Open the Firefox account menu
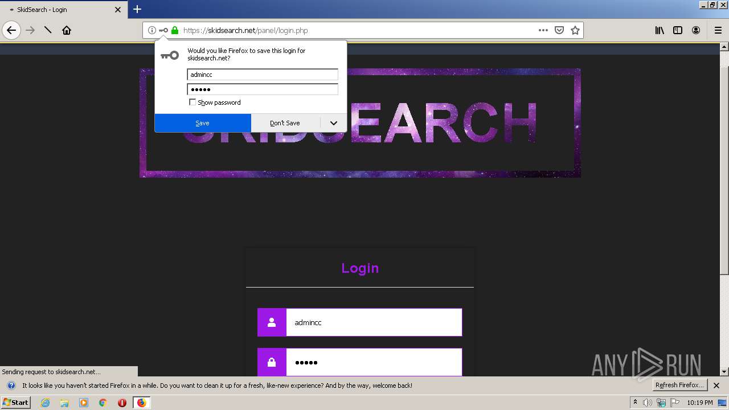The width and height of the screenshot is (729, 410). [696, 30]
